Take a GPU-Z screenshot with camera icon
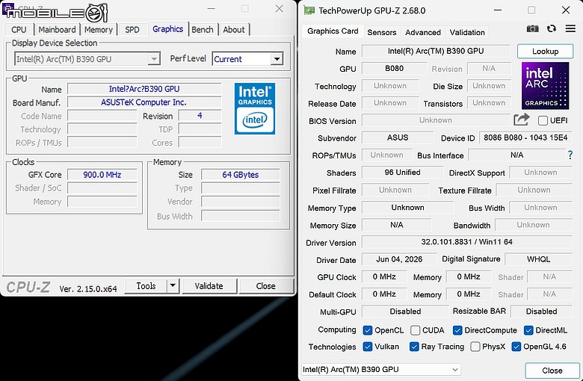 [x=532, y=28]
